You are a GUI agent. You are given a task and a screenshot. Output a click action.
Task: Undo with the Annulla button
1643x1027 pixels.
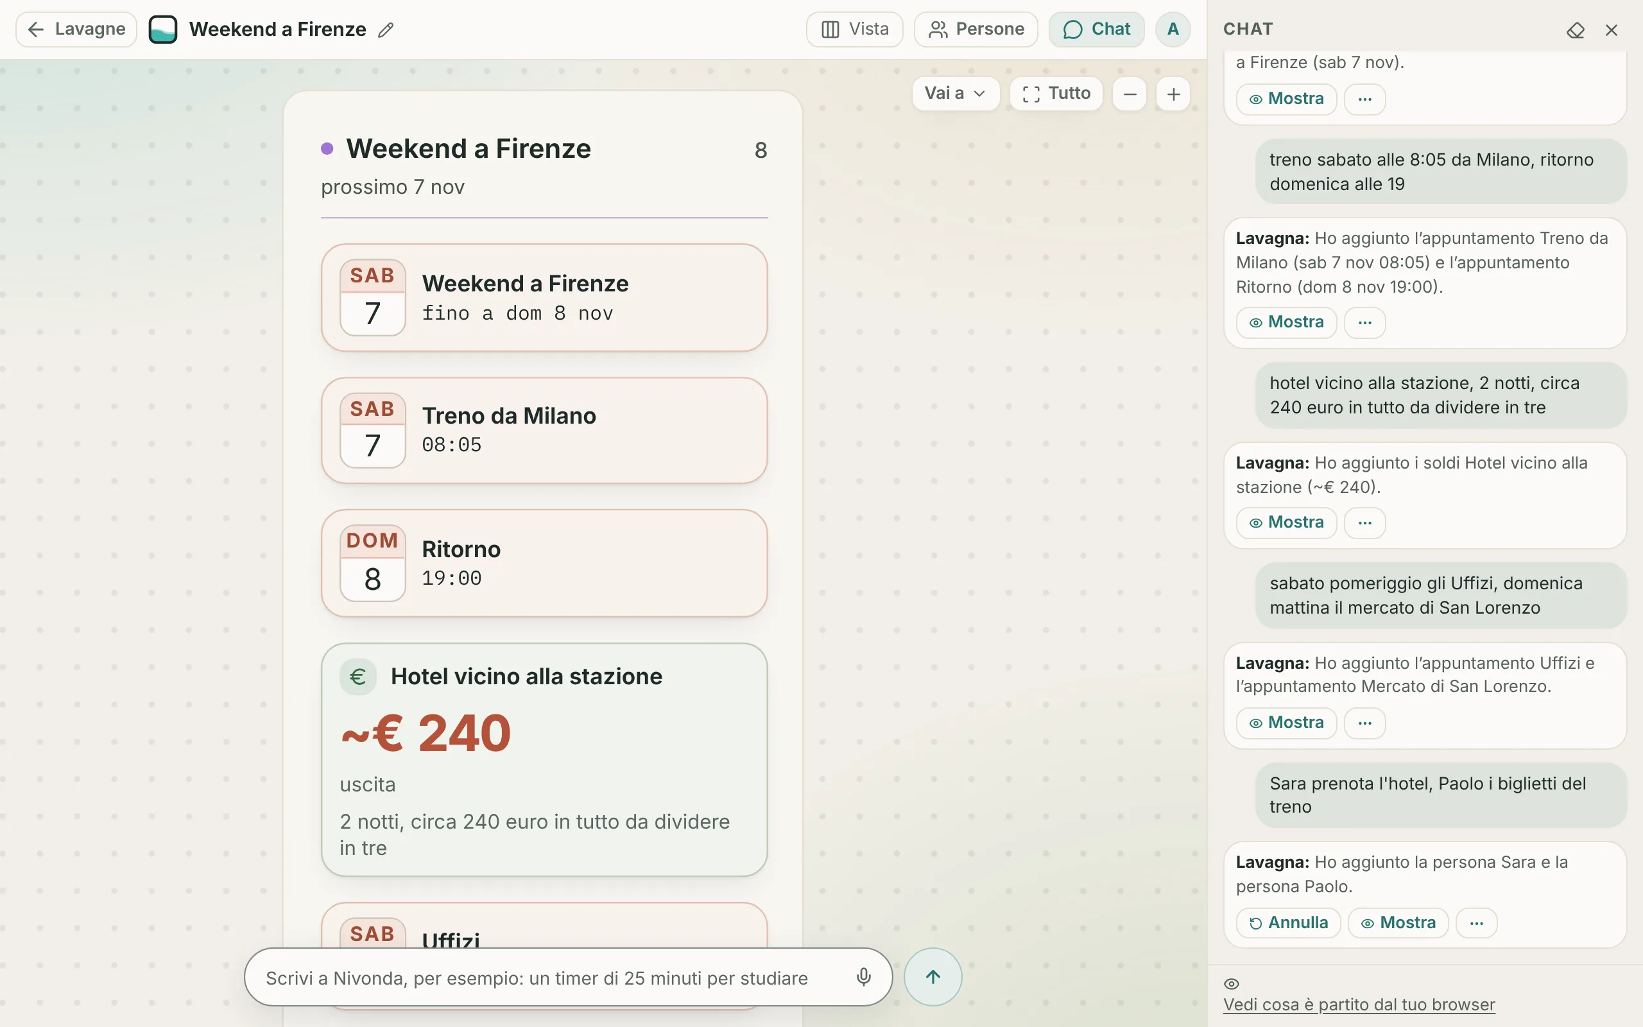(1288, 923)
